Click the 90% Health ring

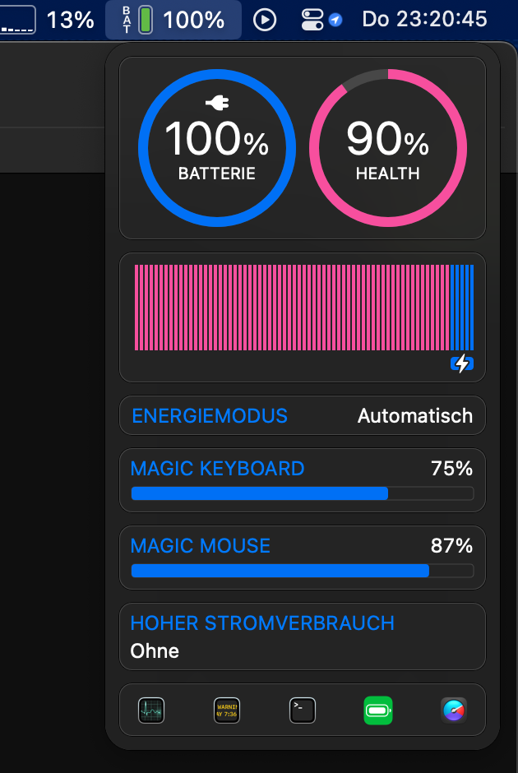[x=388, y=148]
